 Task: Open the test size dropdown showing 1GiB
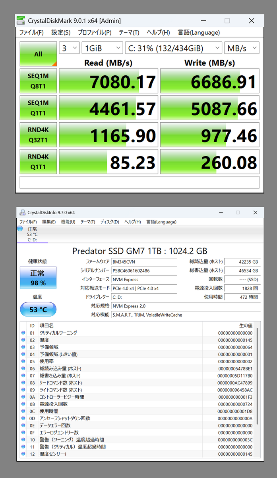click(x=102, y=48)
